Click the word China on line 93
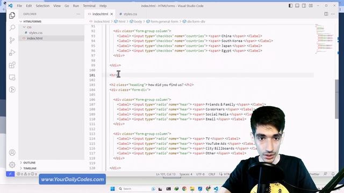 click(226, 36)
